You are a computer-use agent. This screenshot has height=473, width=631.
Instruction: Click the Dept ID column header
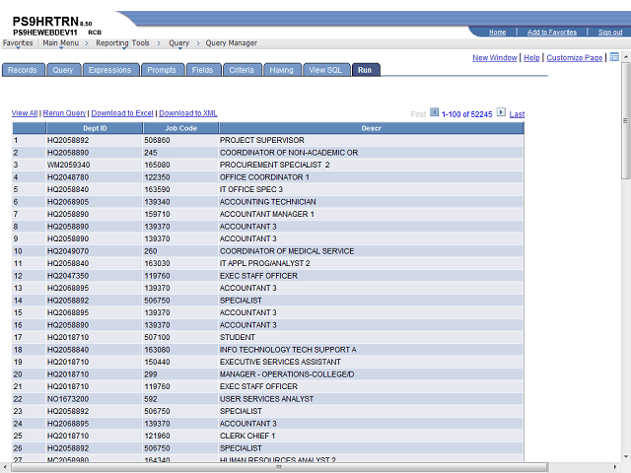95,128
